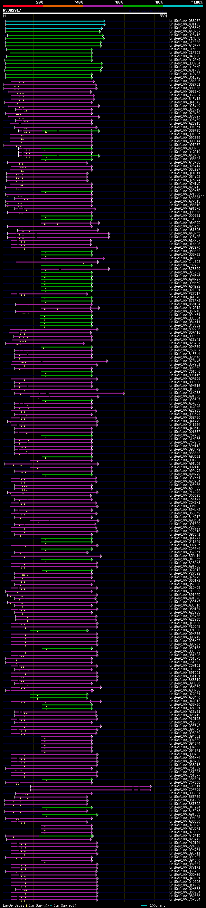This screenshot has width=206, height=908.
Task: Select hit UniRef100_Q6Z7Q1
Action: 185,85
